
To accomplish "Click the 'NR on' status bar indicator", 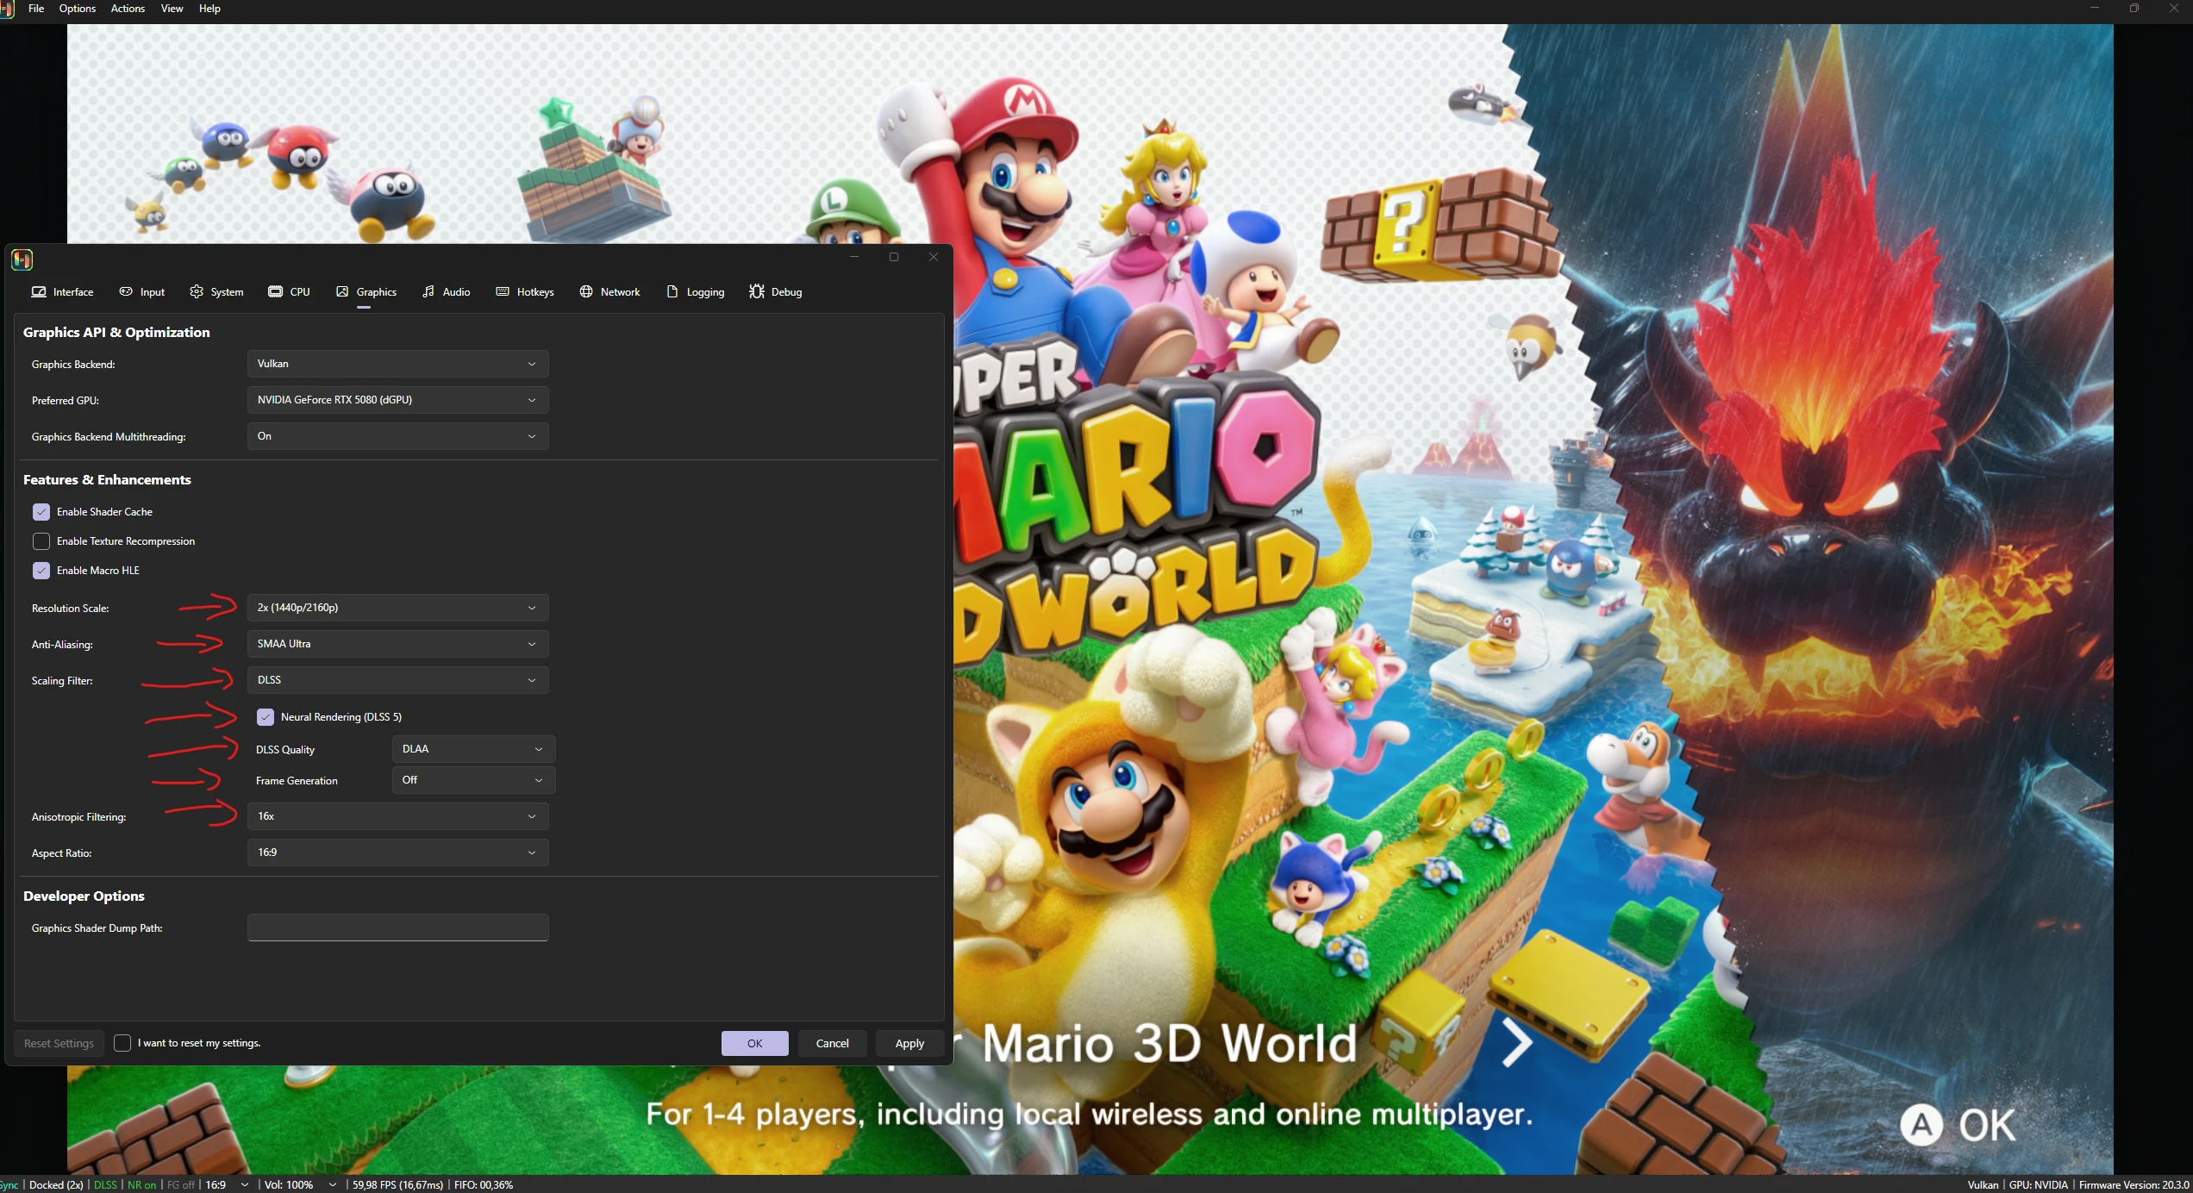I will [142, 1185].
